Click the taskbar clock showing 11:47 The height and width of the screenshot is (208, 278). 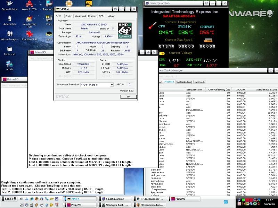[x=269, y=200]
